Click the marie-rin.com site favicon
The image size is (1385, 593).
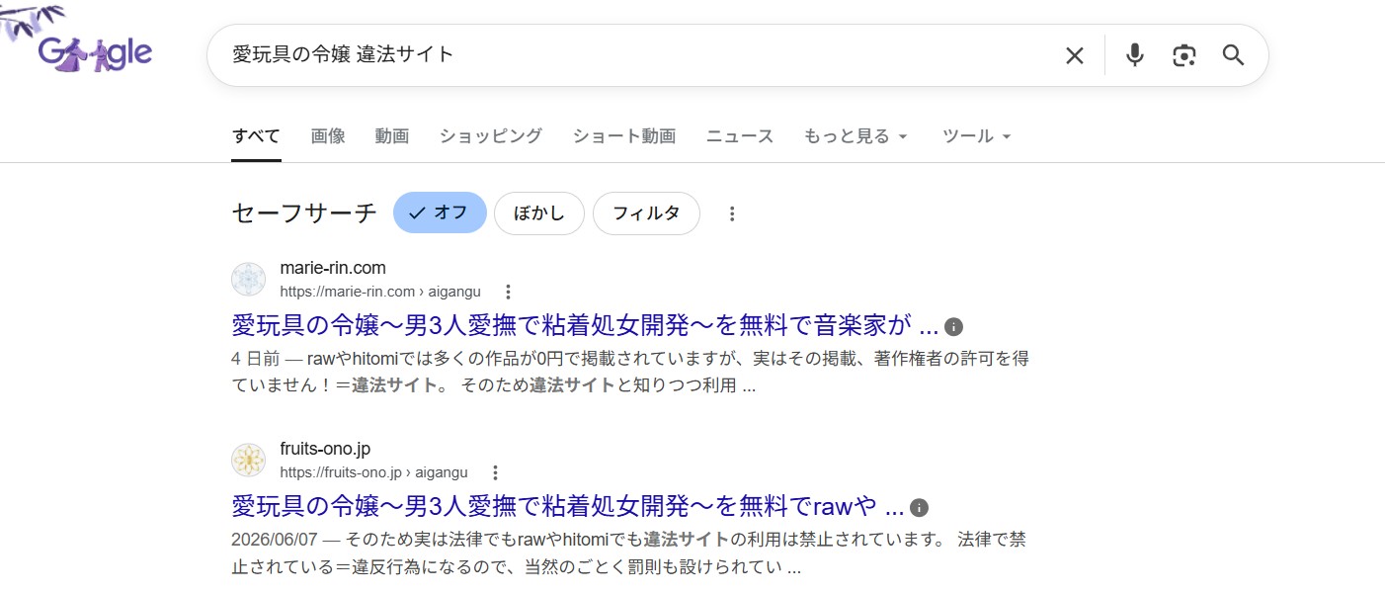(248, 279)
